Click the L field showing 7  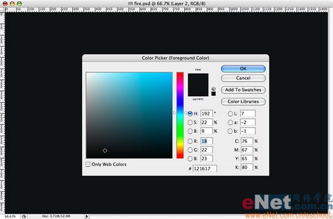247,114
